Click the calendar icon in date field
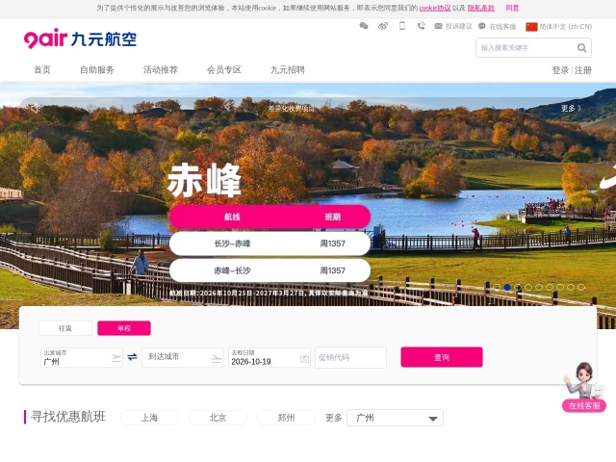 (304, 358)
